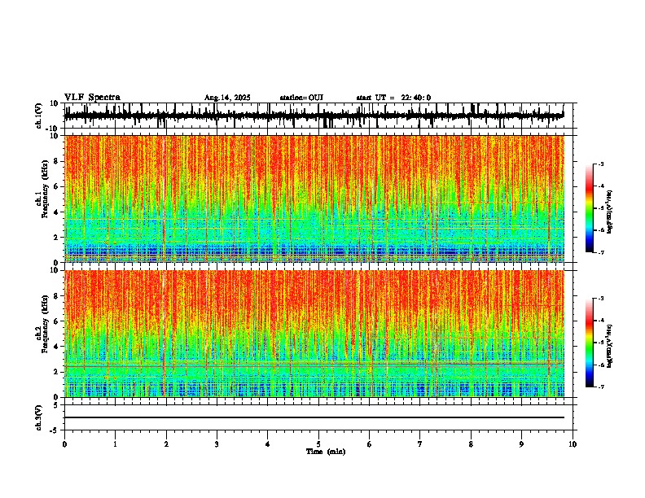Click time-axis tick label '9'

click(521, 444)
